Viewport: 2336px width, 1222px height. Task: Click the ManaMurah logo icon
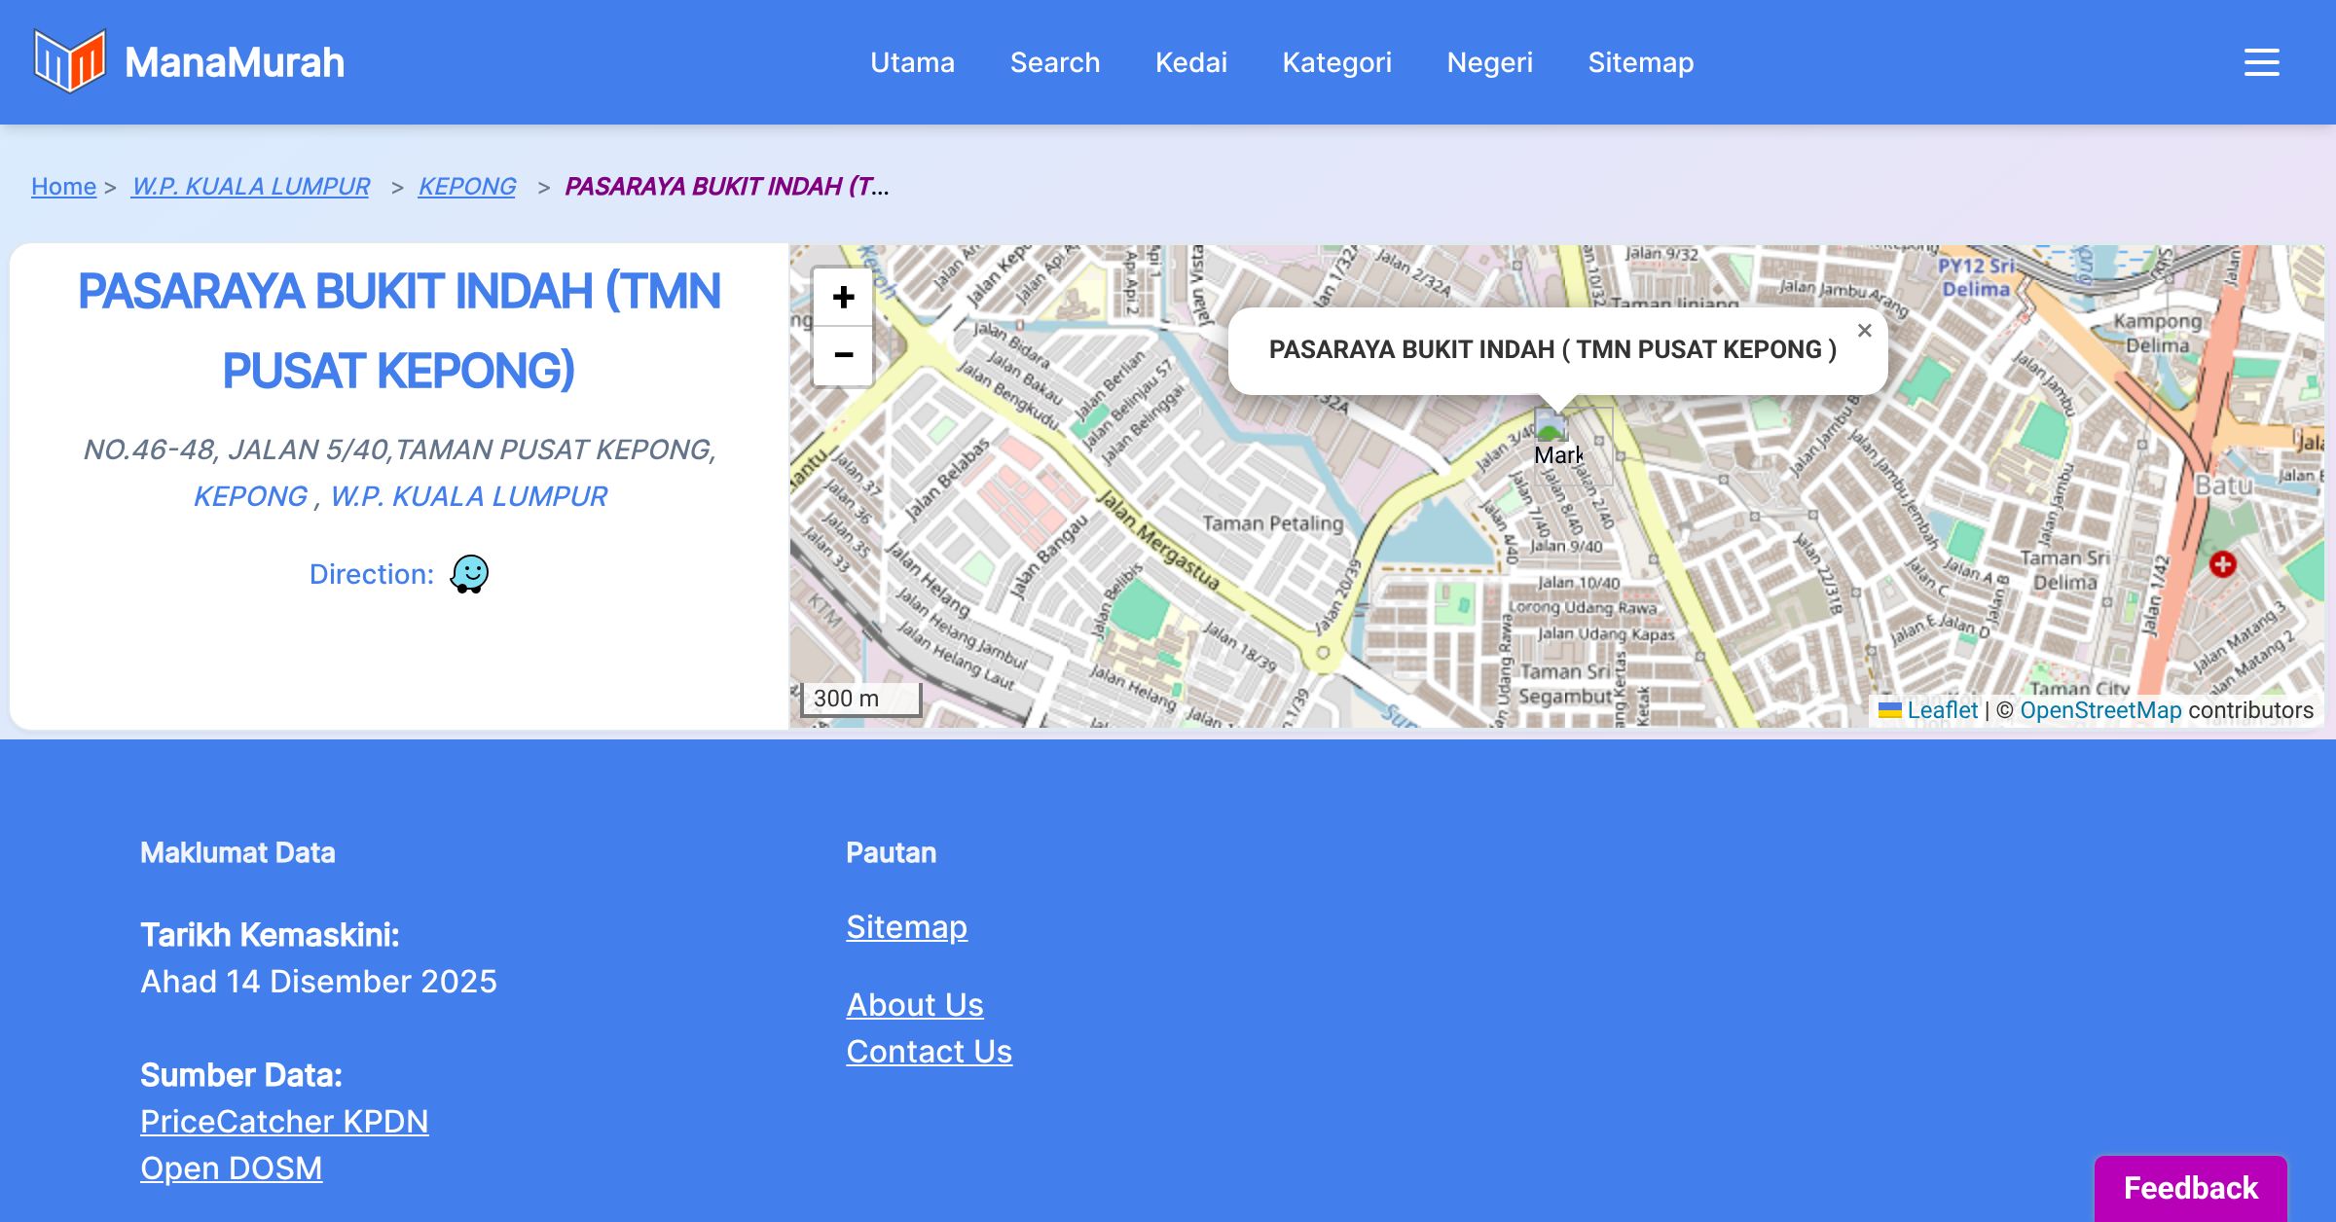click(68, 61)
